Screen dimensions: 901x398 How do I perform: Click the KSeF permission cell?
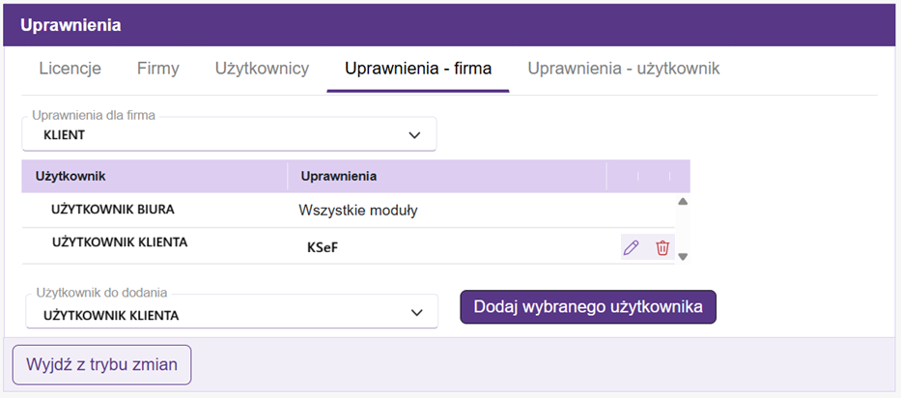(323, 248)
